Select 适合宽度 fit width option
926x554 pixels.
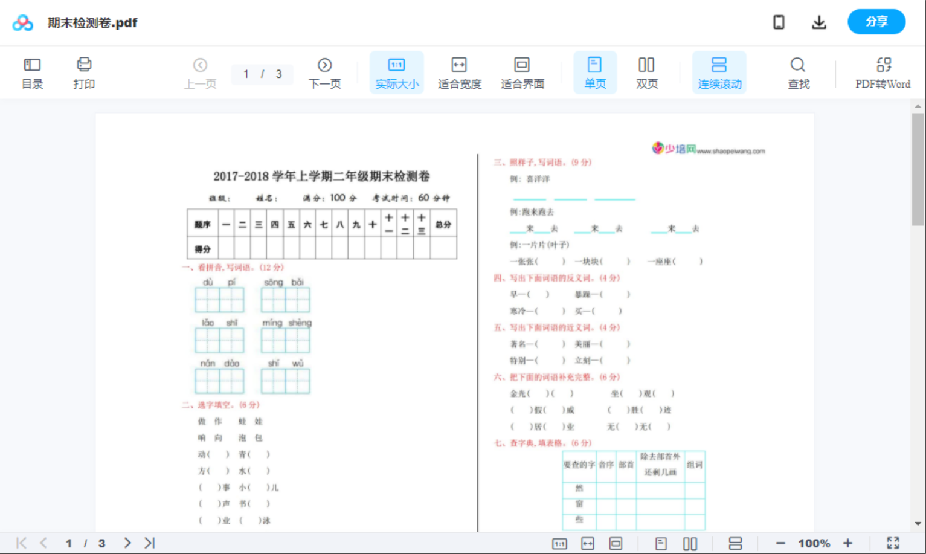(459, 73)
